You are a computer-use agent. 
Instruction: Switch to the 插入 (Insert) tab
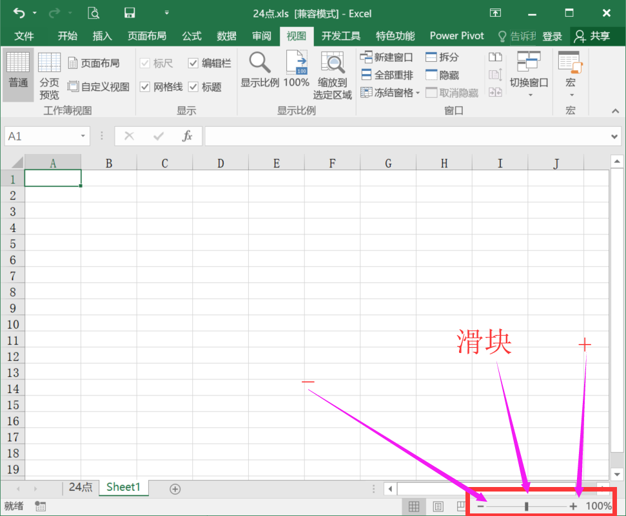tap(103, 36)
